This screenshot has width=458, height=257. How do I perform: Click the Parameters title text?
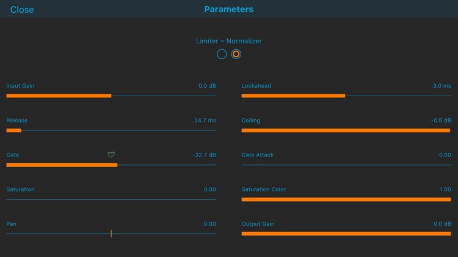click(x=228, y=9)
